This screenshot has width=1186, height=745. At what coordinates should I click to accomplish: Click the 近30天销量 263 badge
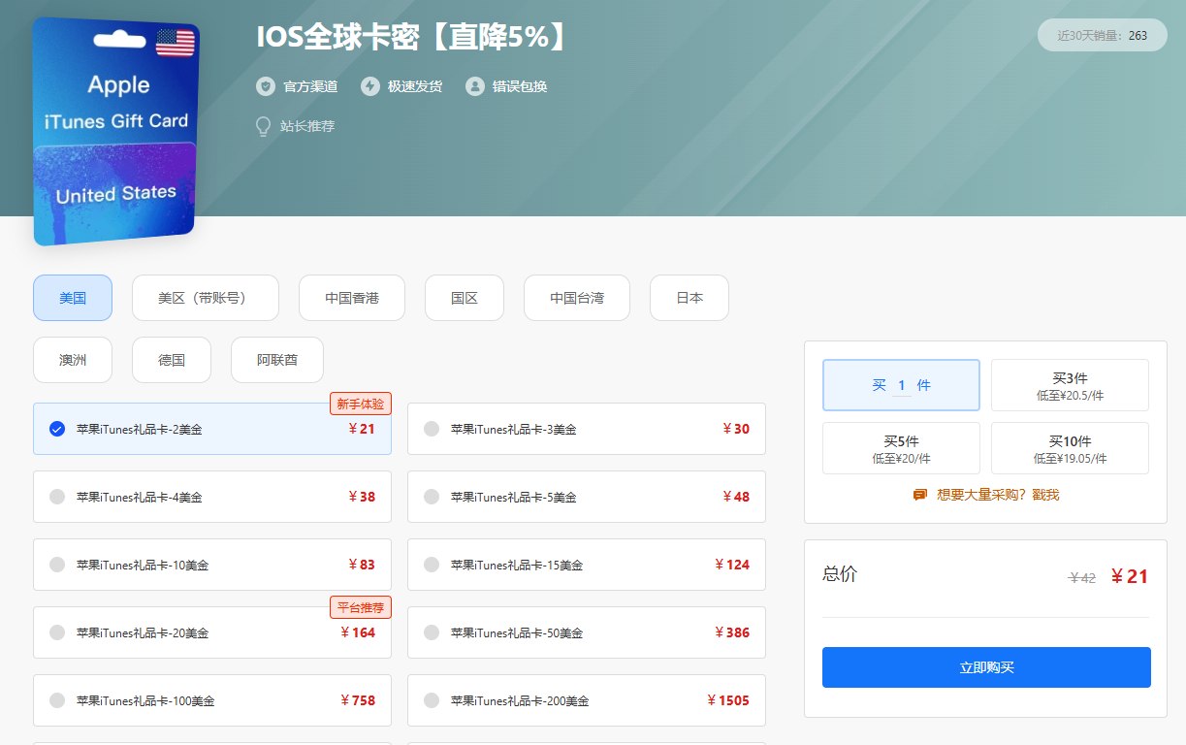coord(1103,35)
